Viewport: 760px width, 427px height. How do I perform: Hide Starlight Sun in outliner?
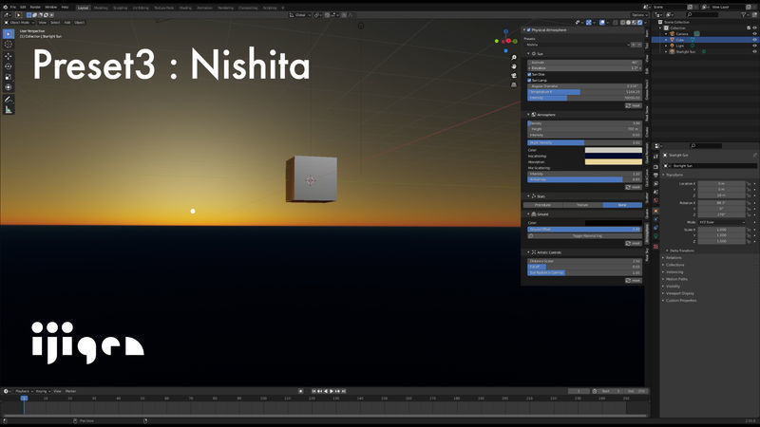[754, 51]
